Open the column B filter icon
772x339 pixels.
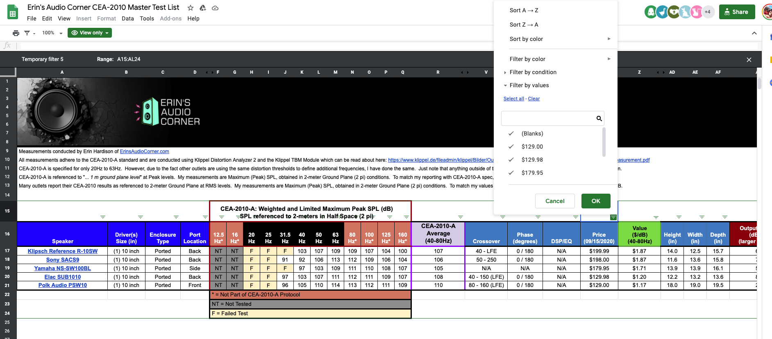pyautogui.click(x=141, y=217)
